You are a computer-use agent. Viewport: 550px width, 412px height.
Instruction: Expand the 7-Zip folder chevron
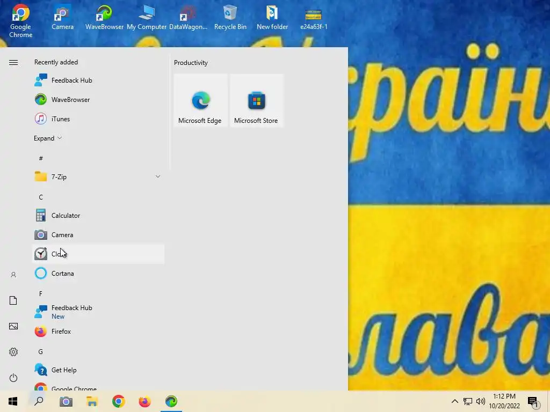pyautogui.click(x=158, y=176)
